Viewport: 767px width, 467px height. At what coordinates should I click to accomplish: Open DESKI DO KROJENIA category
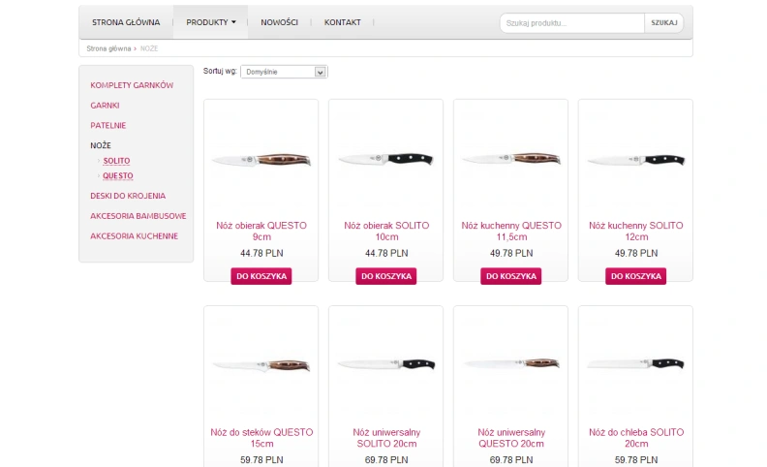coord(128,196)
